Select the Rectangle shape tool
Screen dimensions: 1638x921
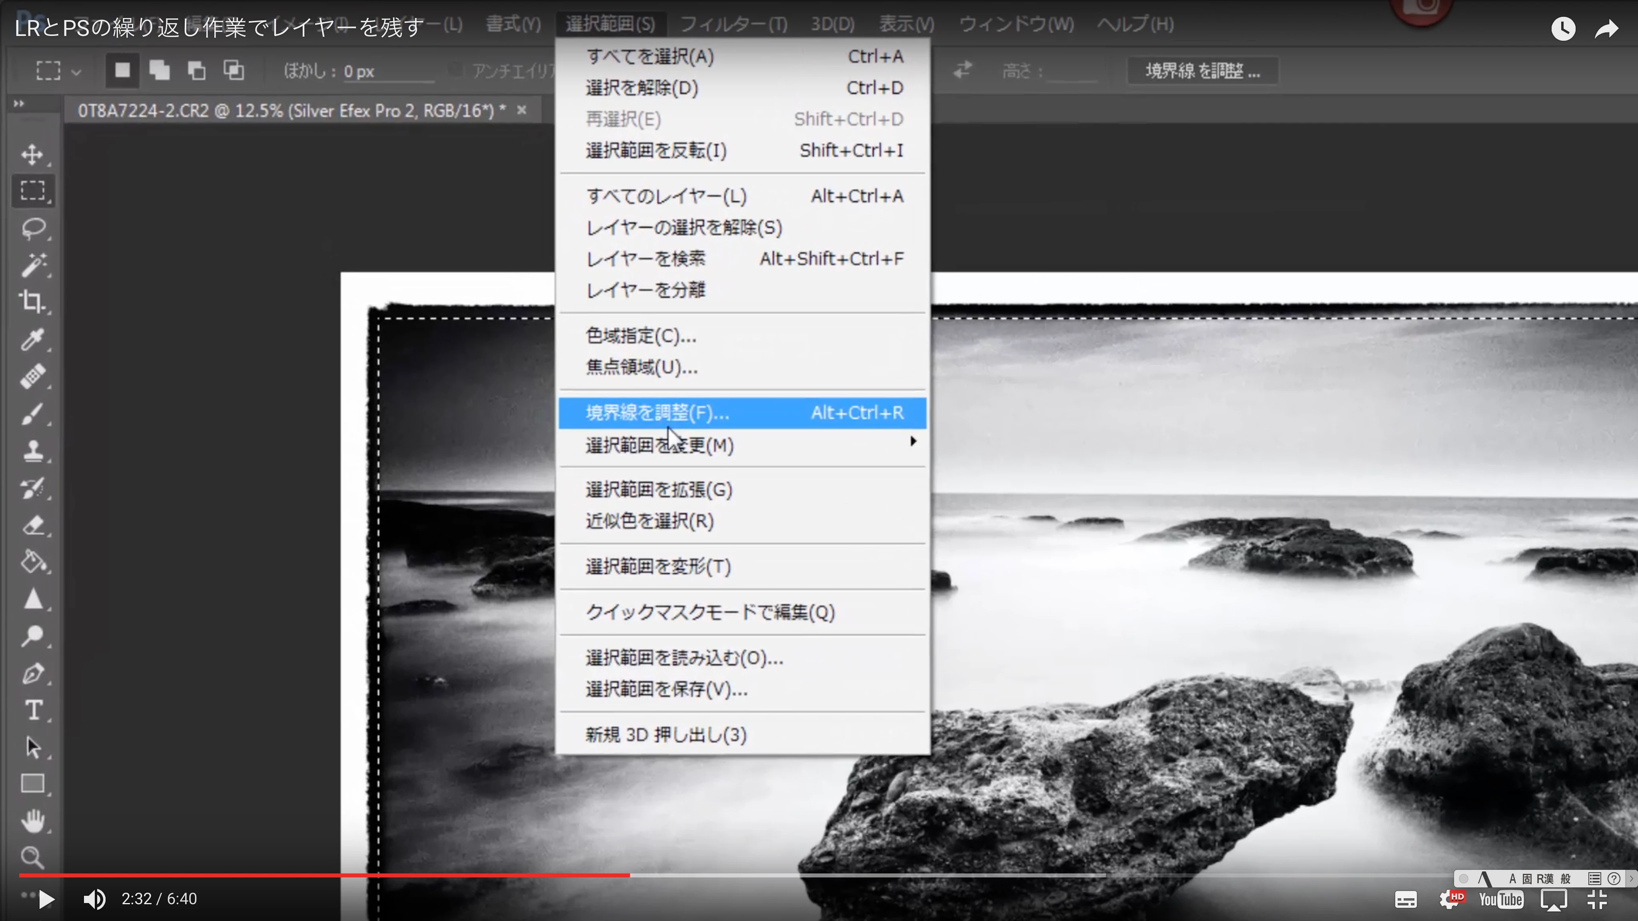[32, 784]
